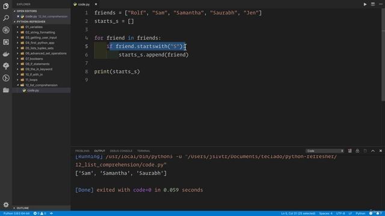Expand the 09_the_in_keyword folder
The width and height of the screenshot is (385, 216).
tap(38, 70)
